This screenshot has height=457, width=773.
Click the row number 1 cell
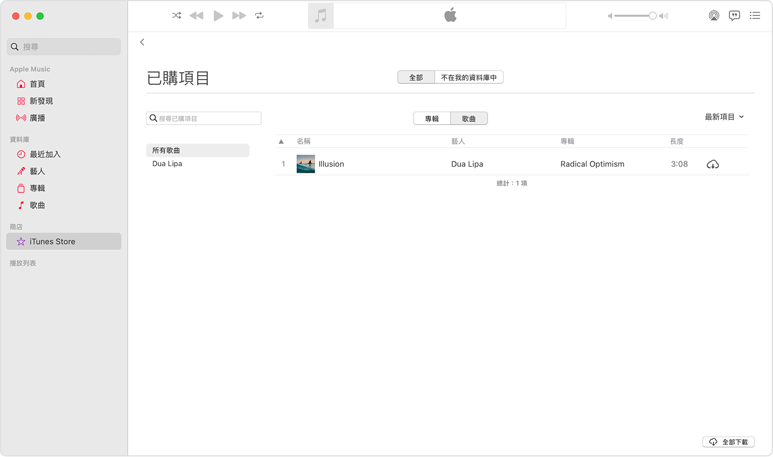point(284,164)
